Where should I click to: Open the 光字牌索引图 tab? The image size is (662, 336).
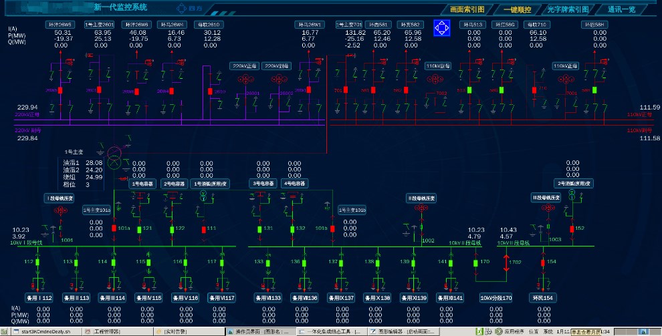[568, 9]
